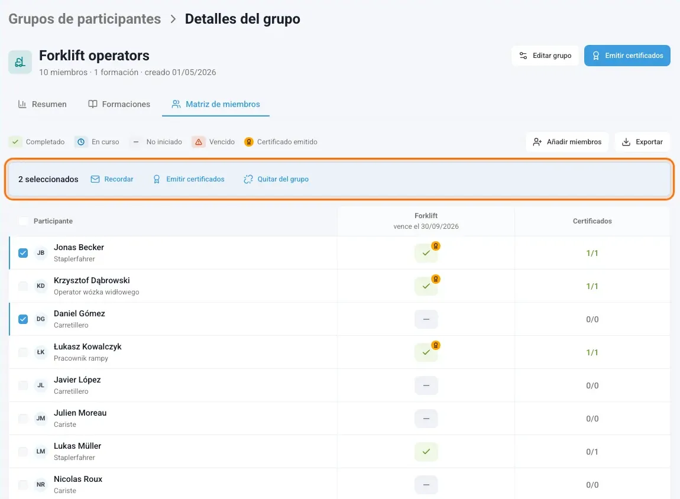This screenshot has height=499, width=680.
Task: Click Krzysztof Dąbrowski's Forklift completed status
Action: tap(426, 286)
